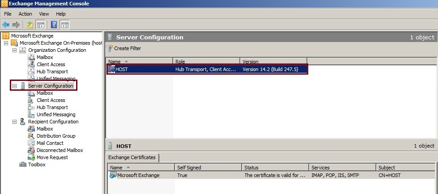The width and height of the screenshot is (438, 194).
Task: Collapse the Server Configuration tree node
Action: click(14, 86)
